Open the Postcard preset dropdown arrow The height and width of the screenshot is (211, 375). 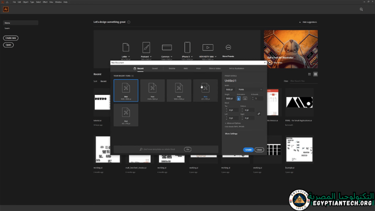pos(150,57)
